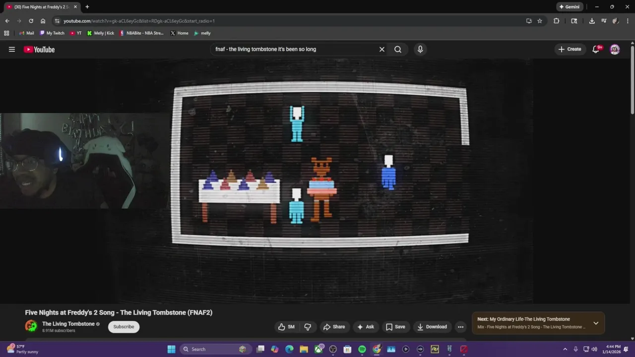
Task: Open the weather widget
Action: pyautogui.click(x=21, y=349)
